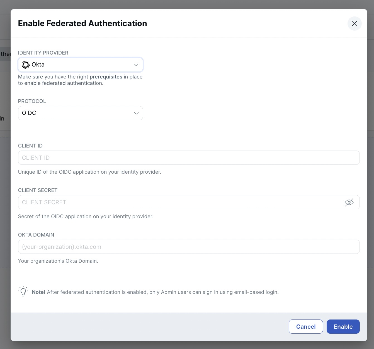Viewport: 374px width, 349px height.
Task: Click the Enable Federated Authentication dialog title
Action: click(82, 23)
